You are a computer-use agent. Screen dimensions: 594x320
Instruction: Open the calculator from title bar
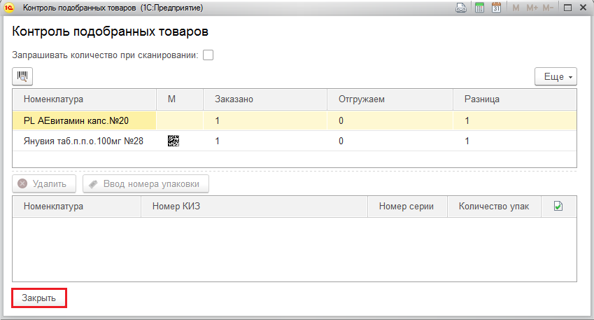pyautogui.click(x=479, y=8)
